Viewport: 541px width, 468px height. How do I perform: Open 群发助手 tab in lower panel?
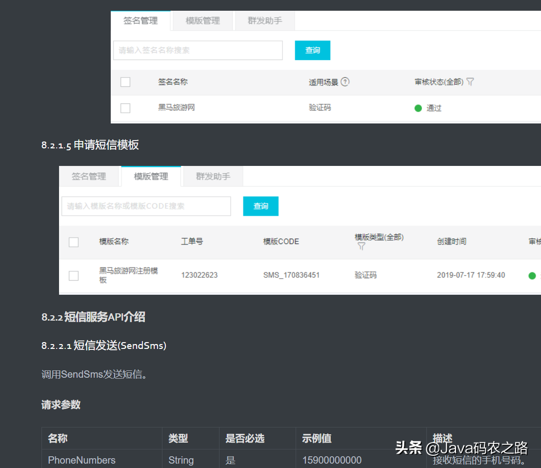tap(213, 177)
